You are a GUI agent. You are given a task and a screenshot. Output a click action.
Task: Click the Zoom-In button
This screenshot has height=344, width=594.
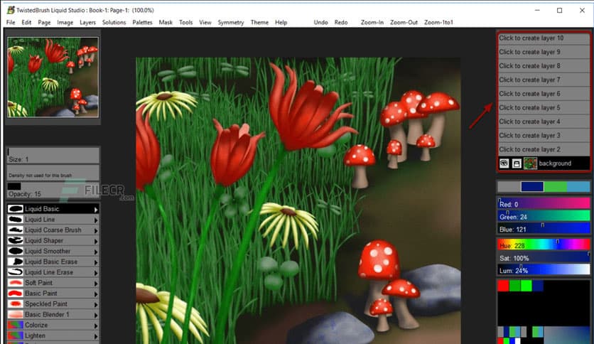click(x=372, y=22)
